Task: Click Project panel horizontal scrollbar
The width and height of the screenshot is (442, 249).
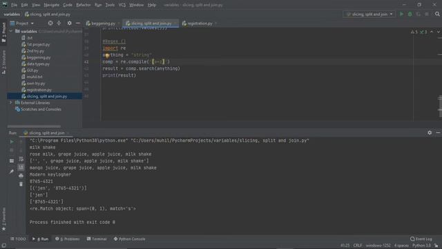Action: click(34, 127)
